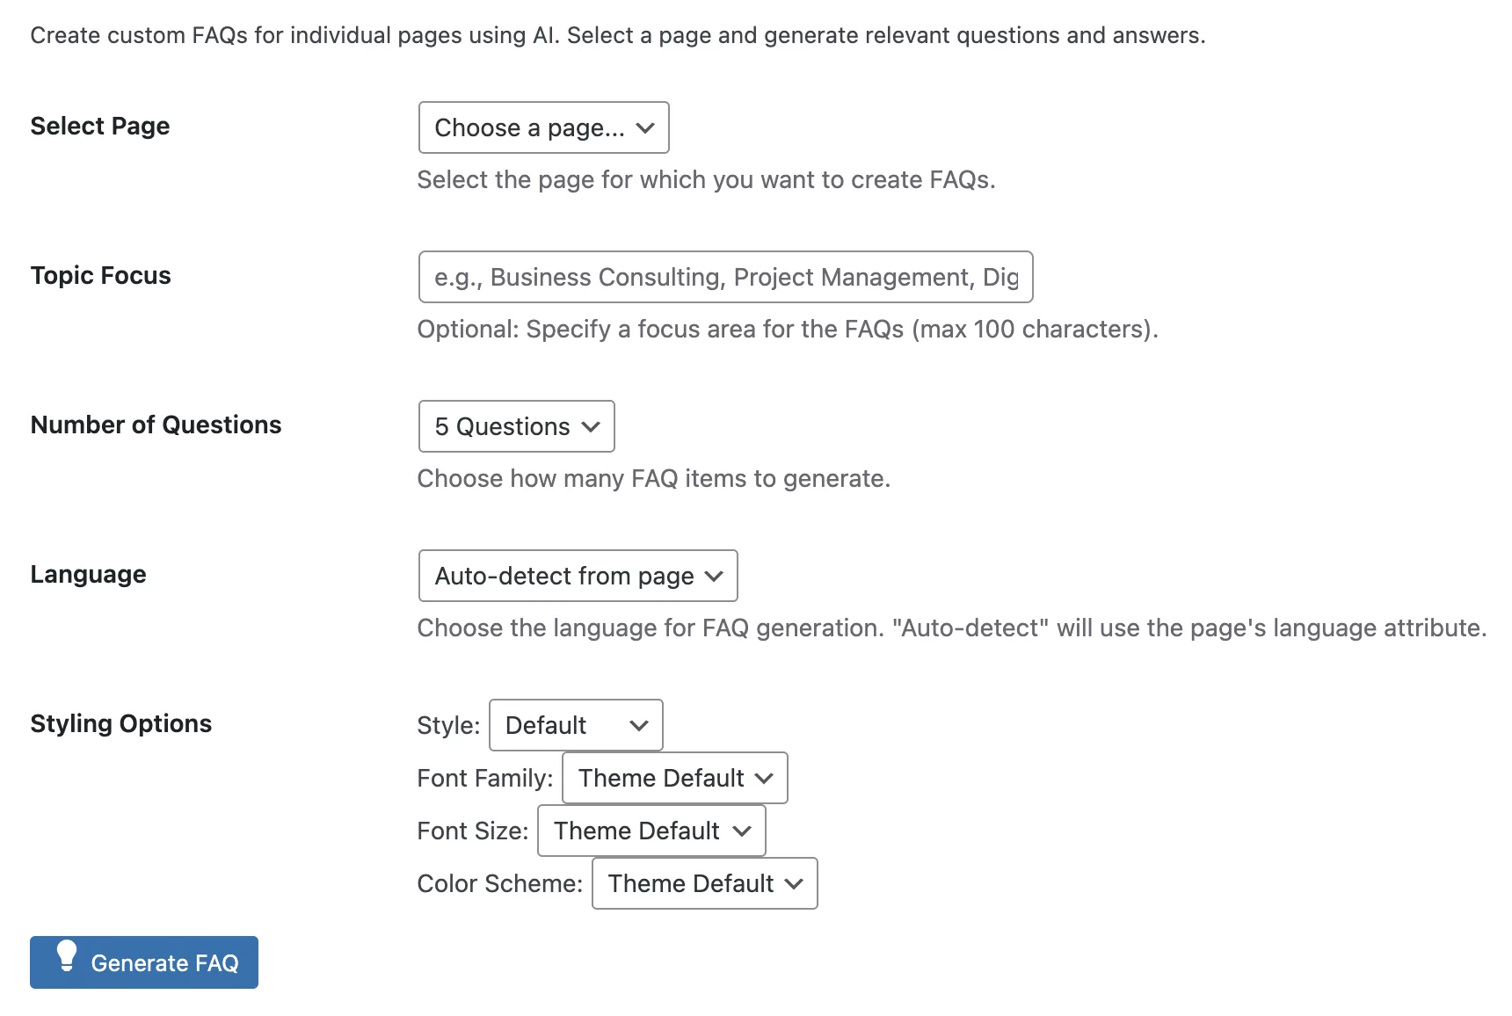The height and width of the screenshot is (1016, 1512).
Task: Click the Select Page field label
Action: (x=100, y=126)
